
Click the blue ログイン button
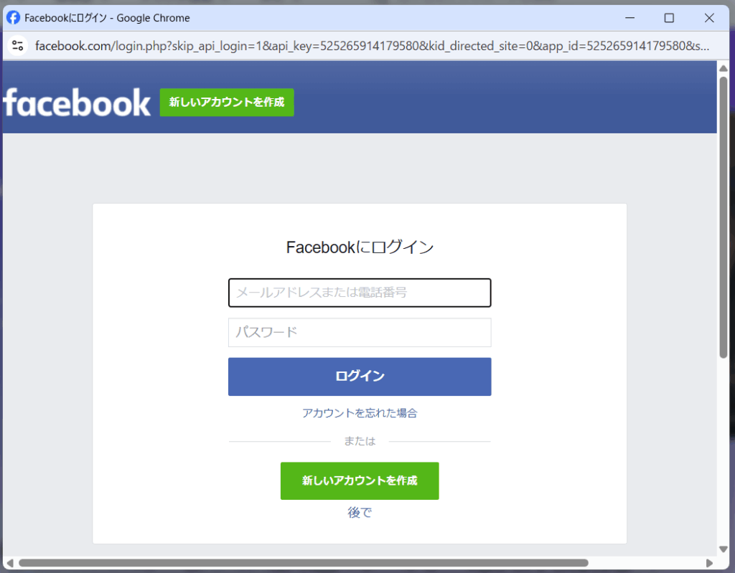click(x=360, y=377)
